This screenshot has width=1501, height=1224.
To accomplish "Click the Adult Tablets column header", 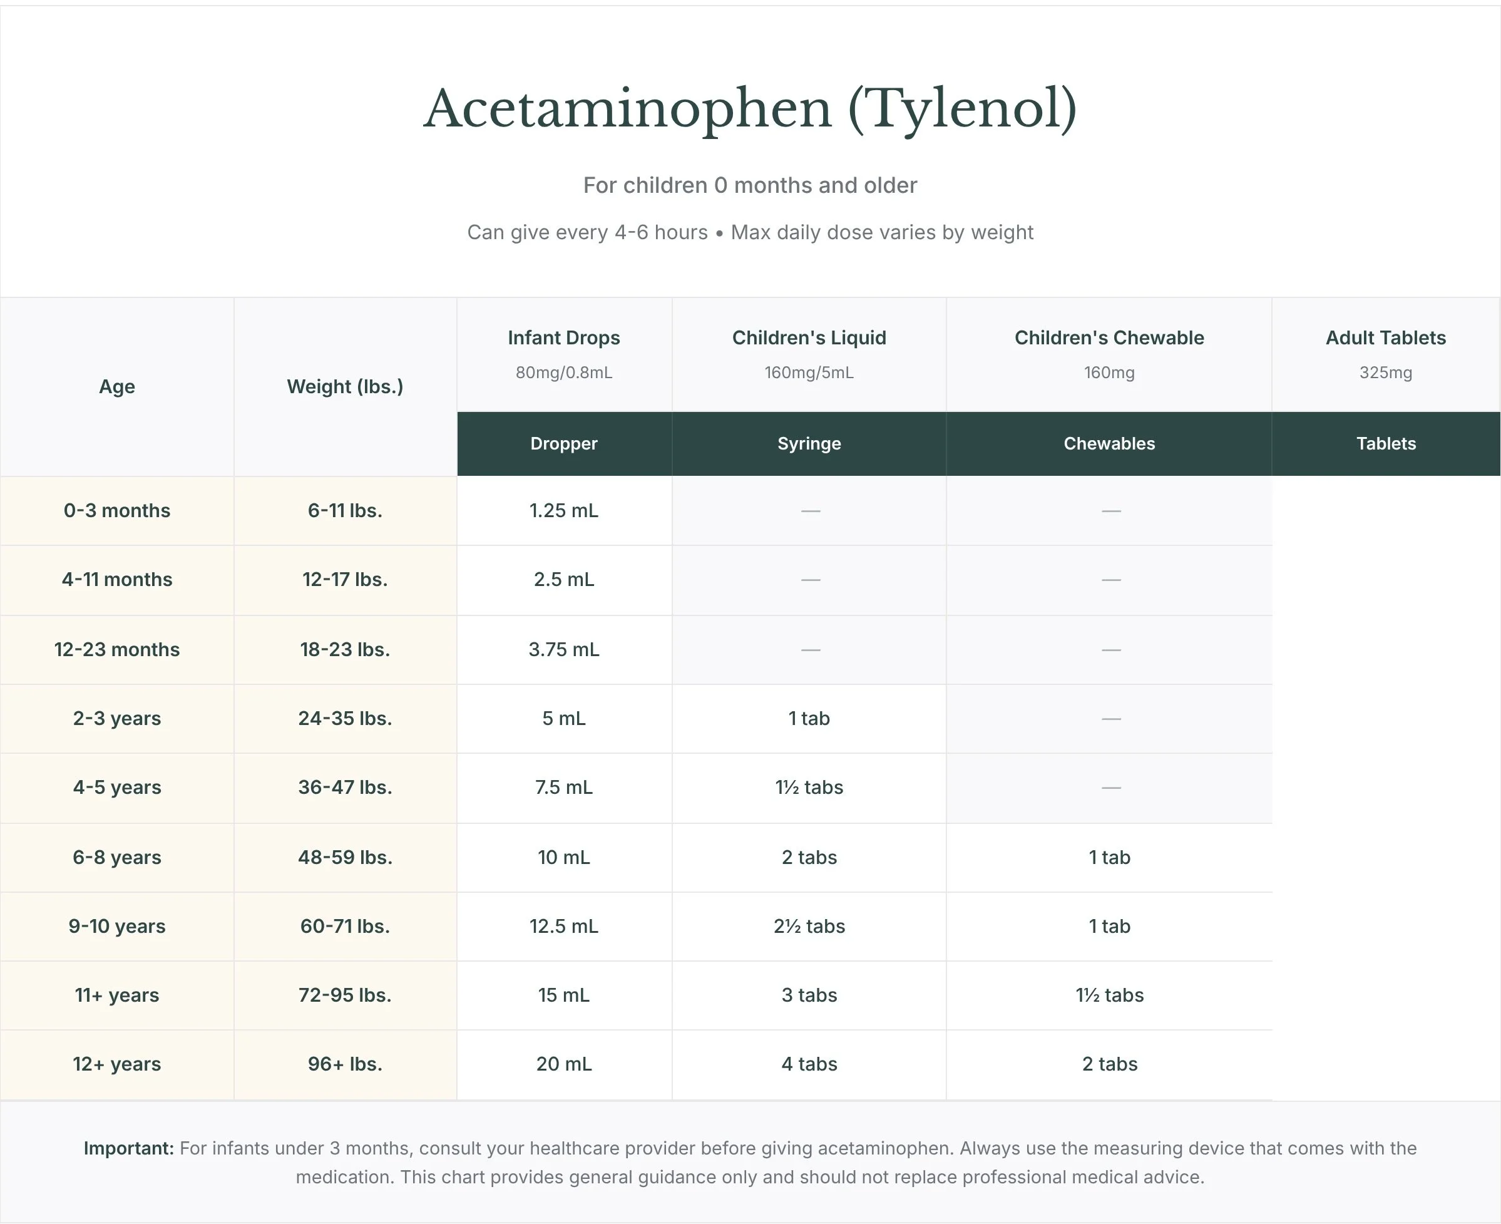I will [x=1385, y=339].
